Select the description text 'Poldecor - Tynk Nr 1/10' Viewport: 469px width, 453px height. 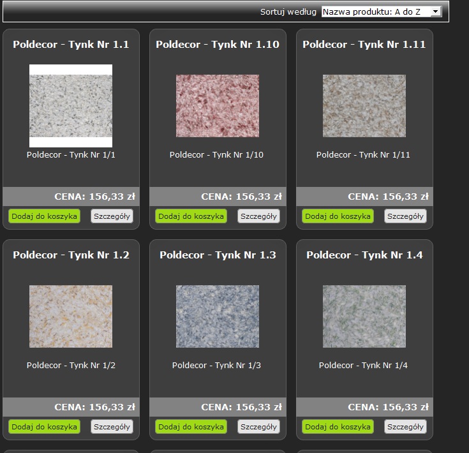point(216,155)
